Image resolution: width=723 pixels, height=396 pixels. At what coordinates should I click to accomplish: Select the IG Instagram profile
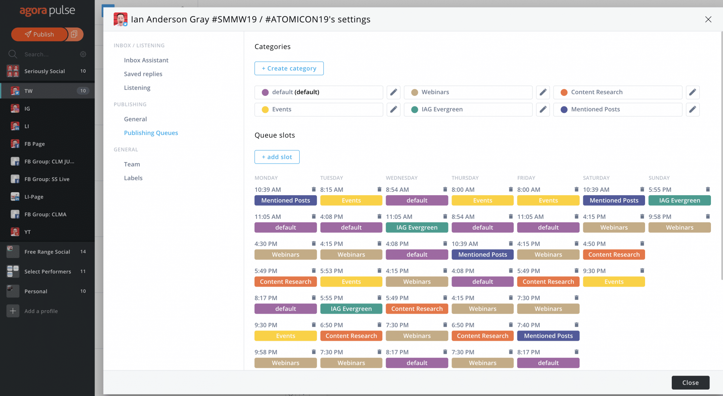tap(47, 108)
